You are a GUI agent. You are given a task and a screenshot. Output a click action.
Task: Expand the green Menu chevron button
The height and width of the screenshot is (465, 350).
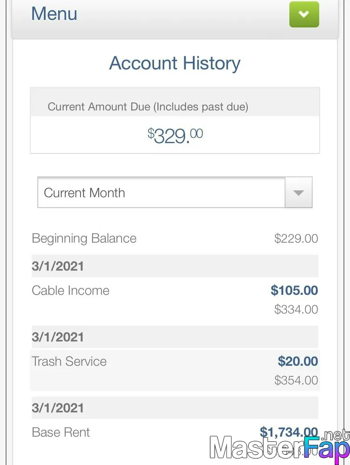304,14
